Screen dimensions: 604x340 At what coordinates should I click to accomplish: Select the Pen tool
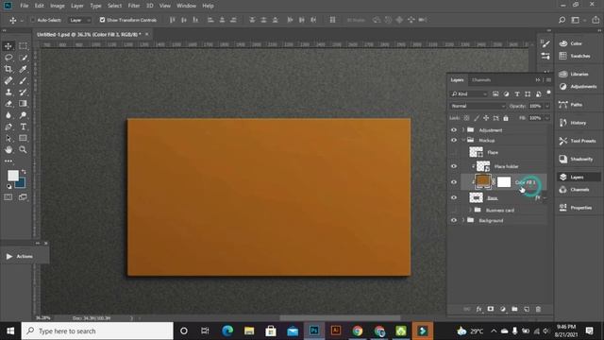8,127
